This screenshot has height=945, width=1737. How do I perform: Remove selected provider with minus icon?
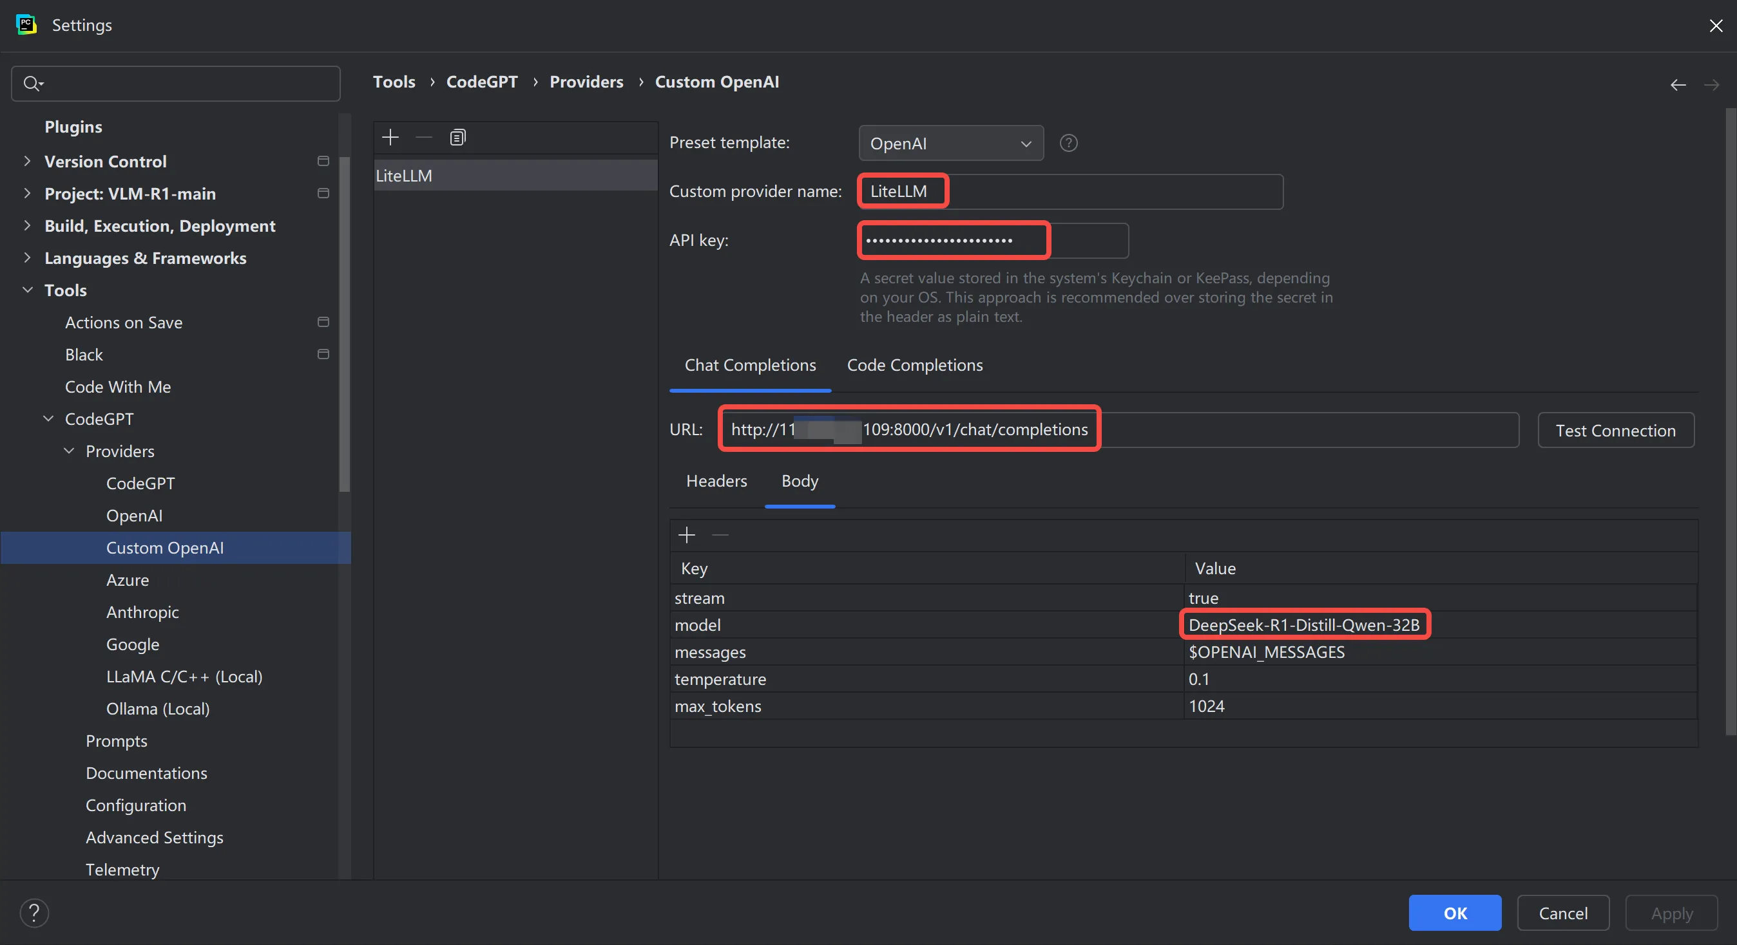pos(423,138)
